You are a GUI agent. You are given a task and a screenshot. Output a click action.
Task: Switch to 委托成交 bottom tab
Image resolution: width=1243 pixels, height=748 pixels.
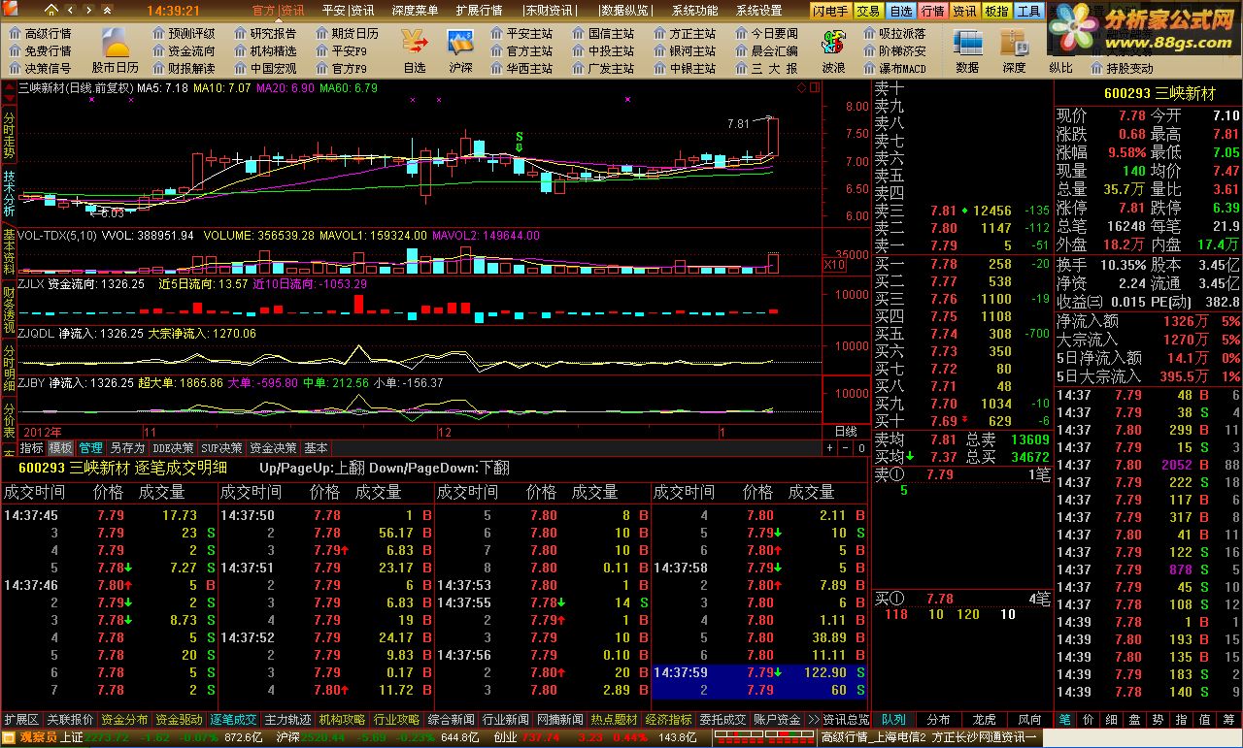[x=722, y=720]
